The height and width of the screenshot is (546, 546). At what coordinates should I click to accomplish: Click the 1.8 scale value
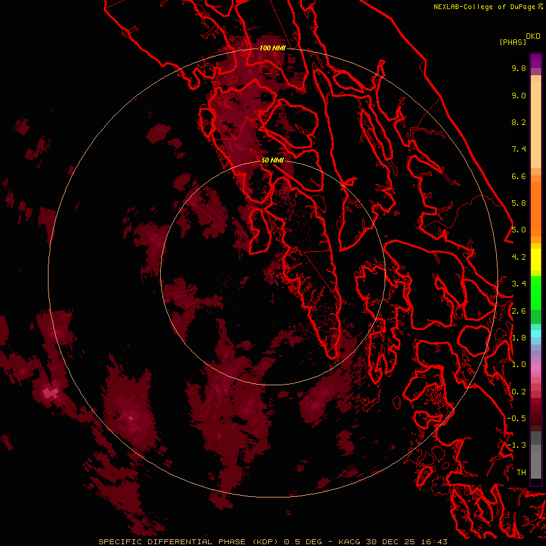click(x=519, y=338)
